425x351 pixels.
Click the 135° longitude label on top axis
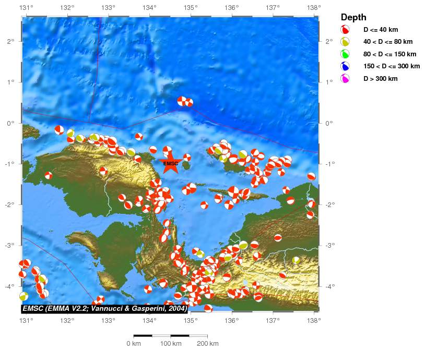tap(191, 8)
